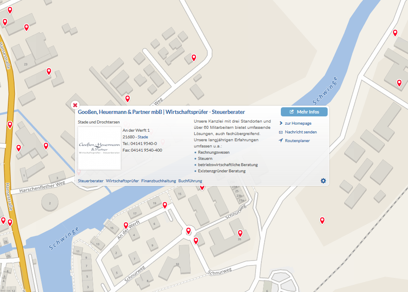The image size is (408, 292).
Task: Select the map pin on building 35
Action: tap(240, 233)
